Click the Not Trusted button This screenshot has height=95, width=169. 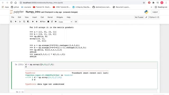point(139,17)
